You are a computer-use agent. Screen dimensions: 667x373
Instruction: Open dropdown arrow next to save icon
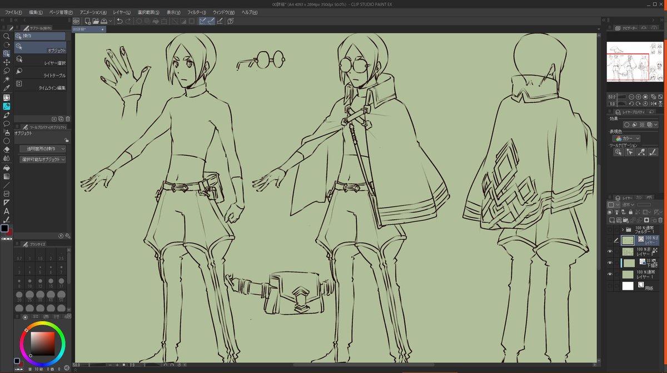coord(111,21)
